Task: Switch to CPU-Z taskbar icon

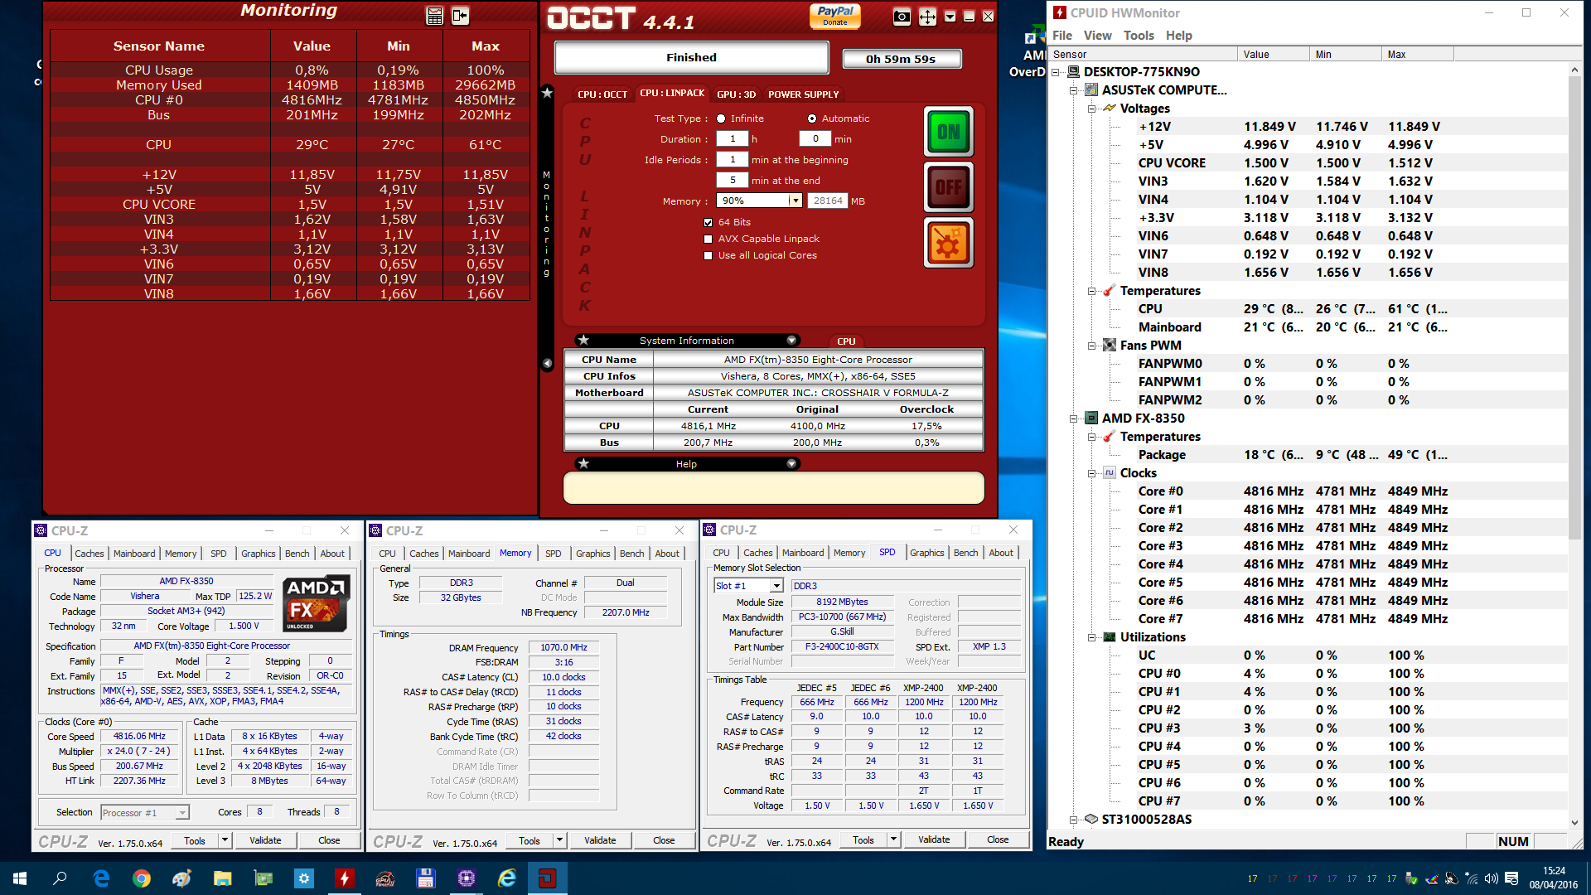Action: coord(466,878)
